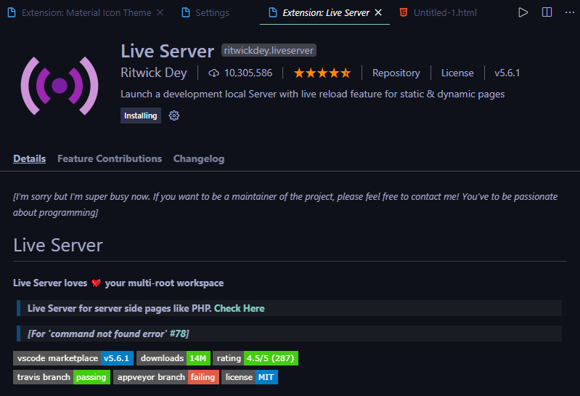Click the Installing button
The height and width of the screenshot is (396, 580).
tap(141, 116)
